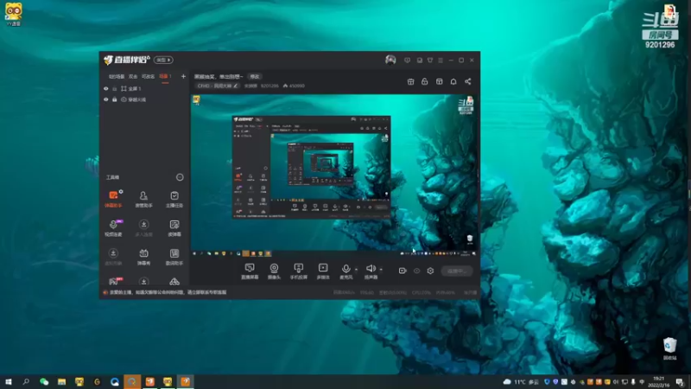Screen dimensions: 691x389
Task: Select the 穿越火线 source row
Action: [x=144, y=99]
